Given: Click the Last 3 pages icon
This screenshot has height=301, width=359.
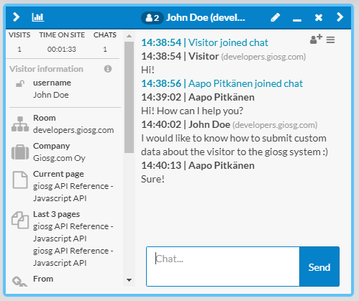Looking at the screenshot, I should point(20,220).
